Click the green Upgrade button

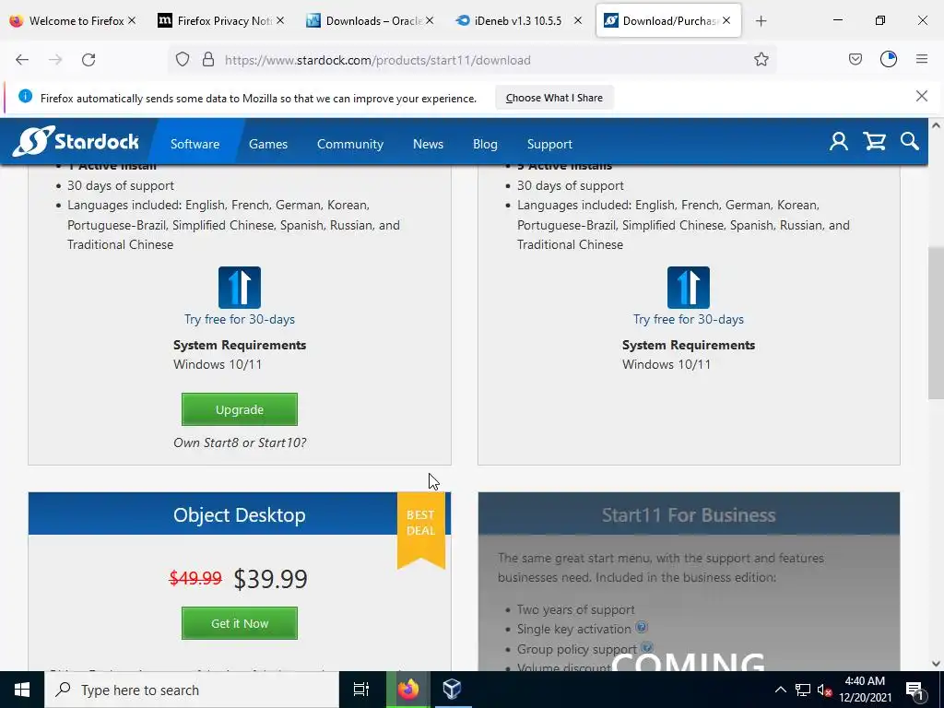[240, 409]
